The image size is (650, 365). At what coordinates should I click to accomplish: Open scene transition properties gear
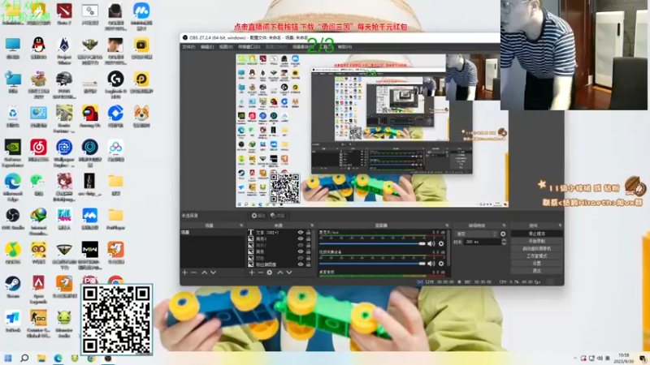click(503, 234)
